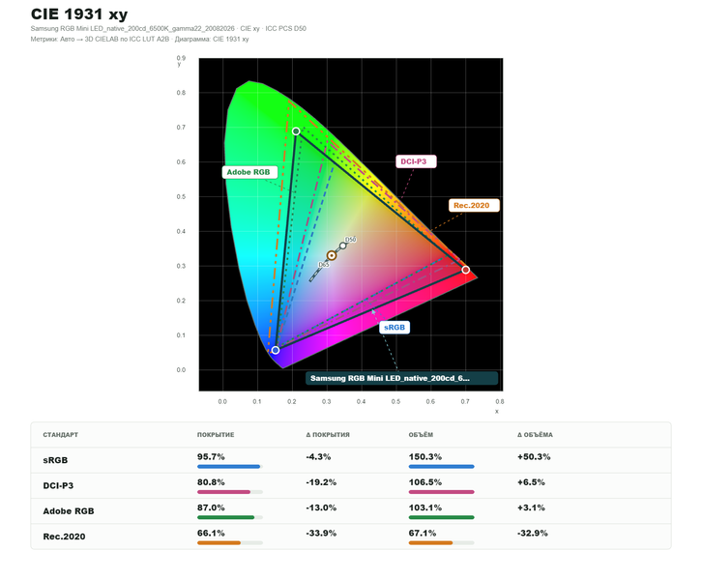Click the +3.1% volume delta
Viewport: 702px width, 580px height.
click(531, 507)
